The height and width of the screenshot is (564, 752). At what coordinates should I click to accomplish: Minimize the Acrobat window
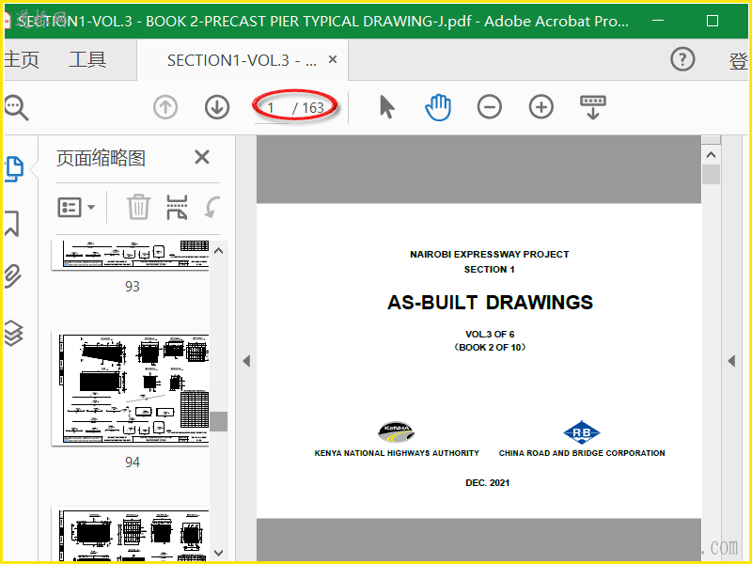(659, 20)
